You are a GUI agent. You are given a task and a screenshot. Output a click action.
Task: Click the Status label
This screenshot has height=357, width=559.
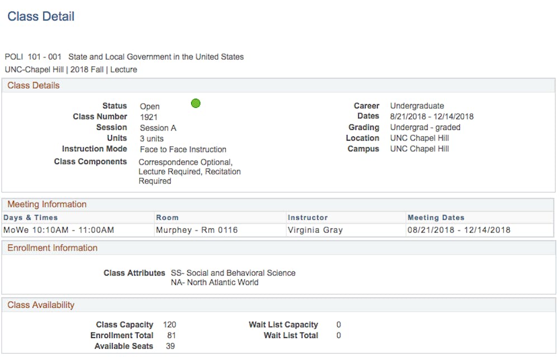pos(115,106)
